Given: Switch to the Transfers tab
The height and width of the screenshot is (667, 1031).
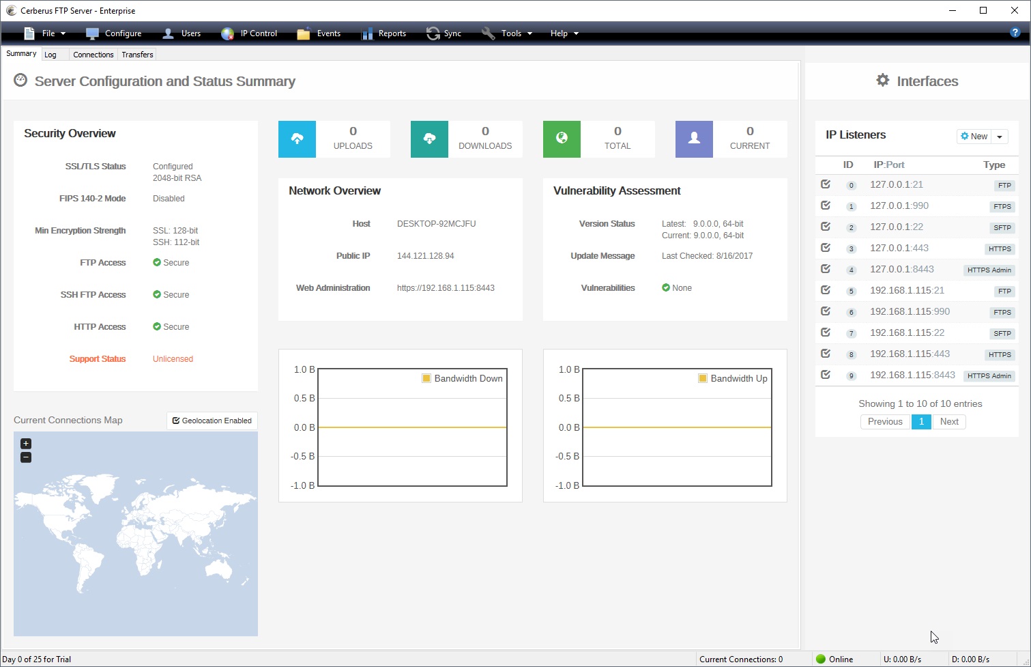Looking at the screenshot, I should (x=137, y=55).
